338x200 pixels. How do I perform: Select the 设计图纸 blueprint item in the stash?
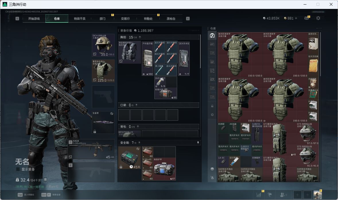[x=234, y=161]
